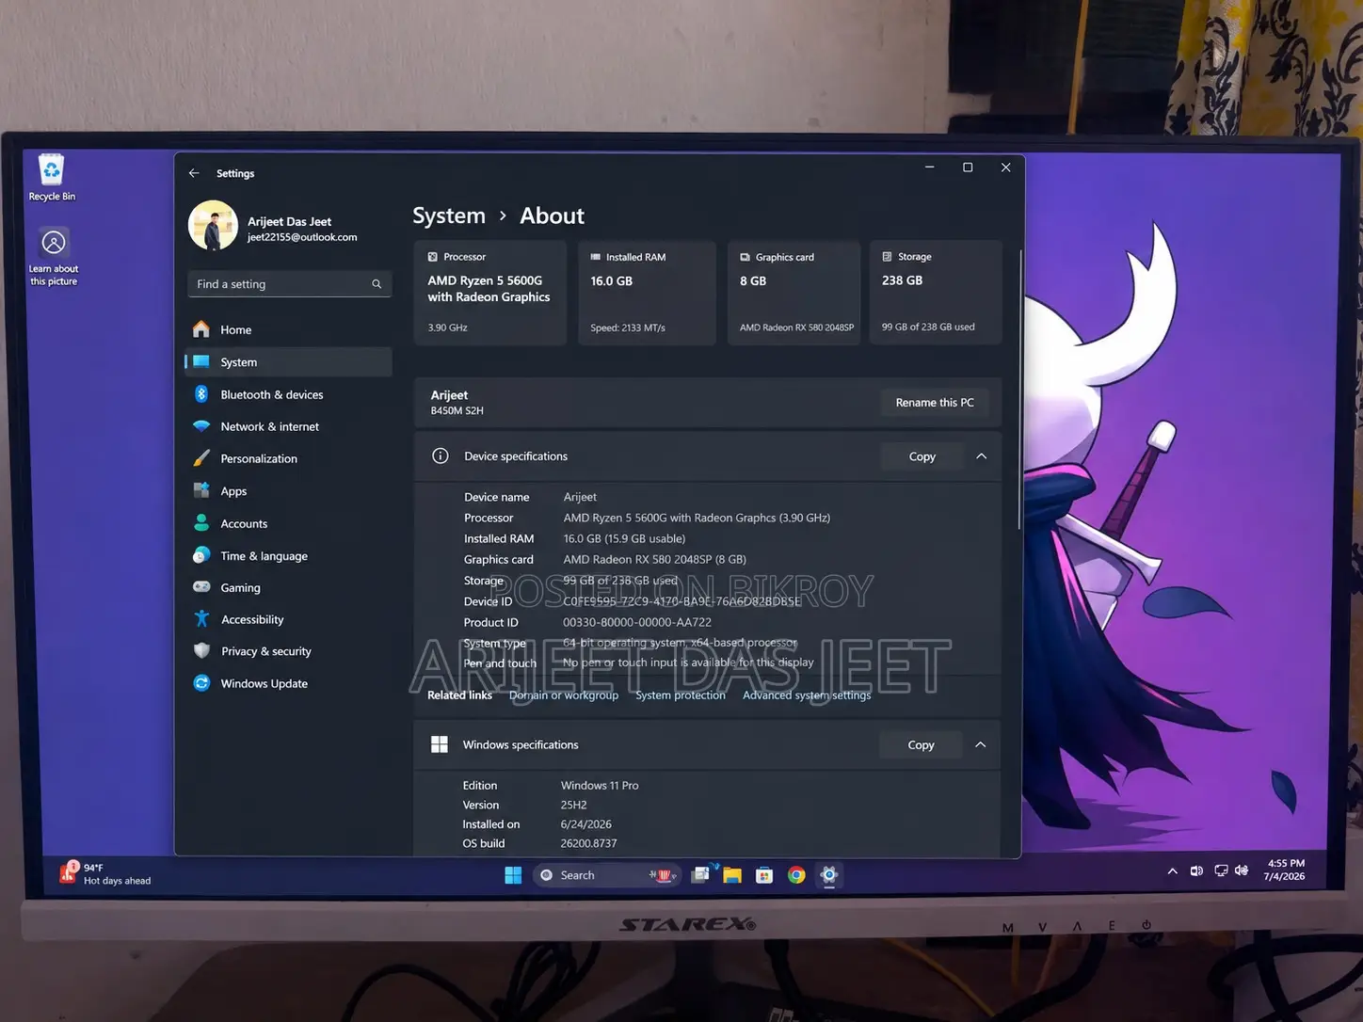Open Personalization settings
This screenshot has height=1022, width=1363.
288,459
